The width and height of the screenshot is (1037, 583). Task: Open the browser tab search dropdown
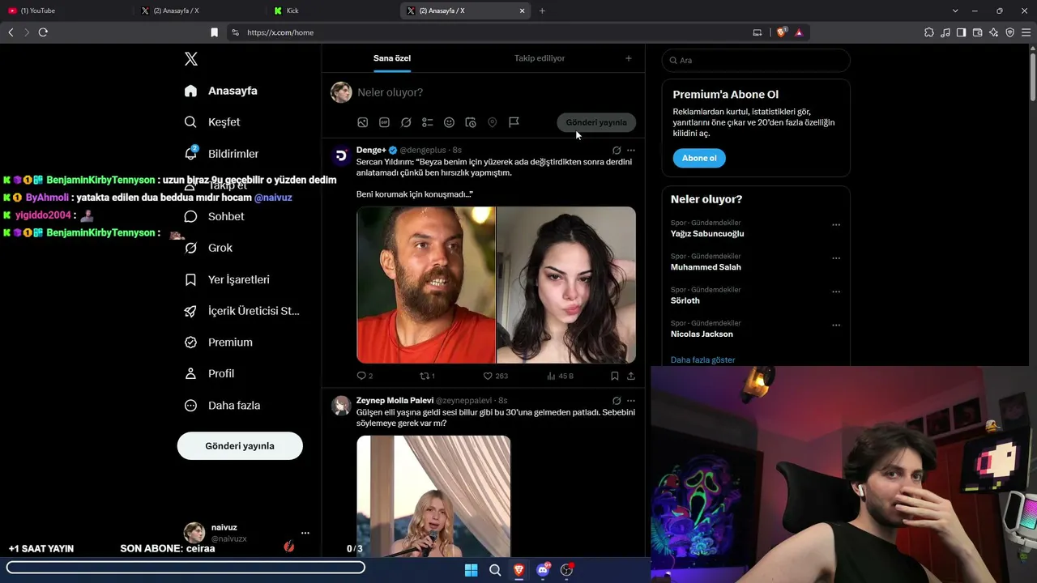click(955, 11)
